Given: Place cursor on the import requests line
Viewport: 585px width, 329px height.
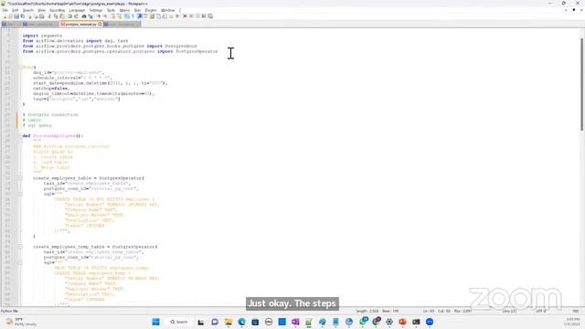Looking at the screenshot, I should [x=42, y=36].
